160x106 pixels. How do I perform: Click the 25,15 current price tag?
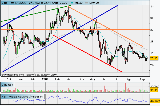[x=154, y=58]
